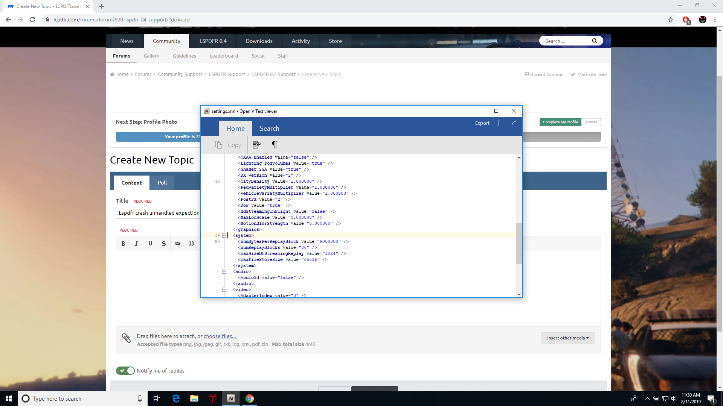Viewport: 723px width, 406px height.
Task: Apply Bold formatting in editor toolbar
Action: (123, 244)
